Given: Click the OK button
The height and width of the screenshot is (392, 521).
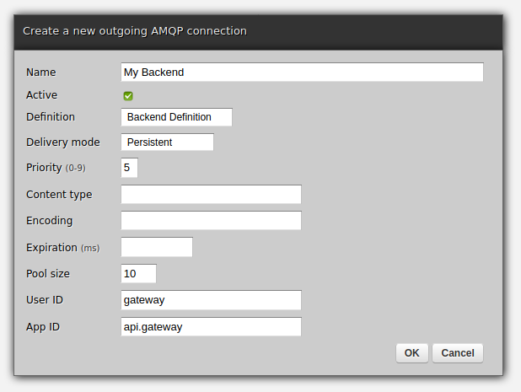Looking at the screenshot, I should (x=411, y=353).
